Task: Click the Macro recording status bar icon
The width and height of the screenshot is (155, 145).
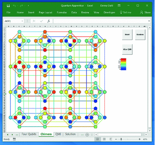Action: 14,139
